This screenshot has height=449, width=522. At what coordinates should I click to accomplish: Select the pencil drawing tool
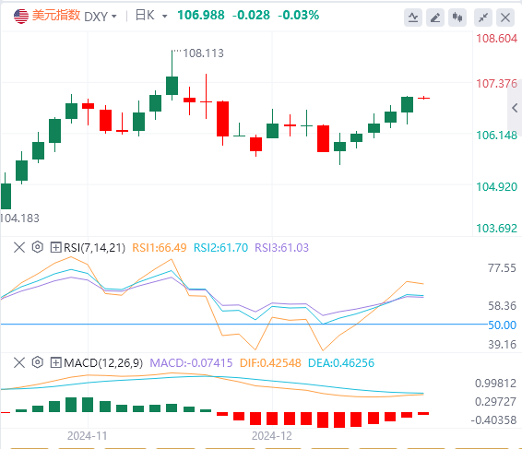[435, 18]
